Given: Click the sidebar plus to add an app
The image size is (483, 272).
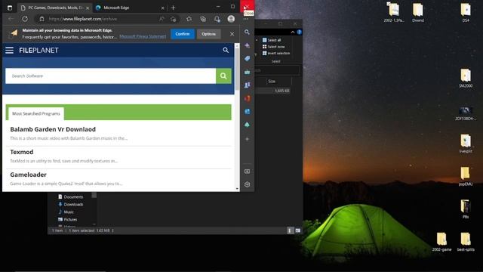Looking at the screenshot, I should [247, 139].
